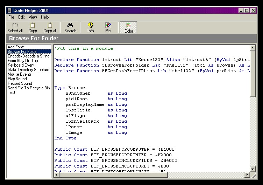
Task: Click the pidlRoot As Long line
Action: (96, 99)
